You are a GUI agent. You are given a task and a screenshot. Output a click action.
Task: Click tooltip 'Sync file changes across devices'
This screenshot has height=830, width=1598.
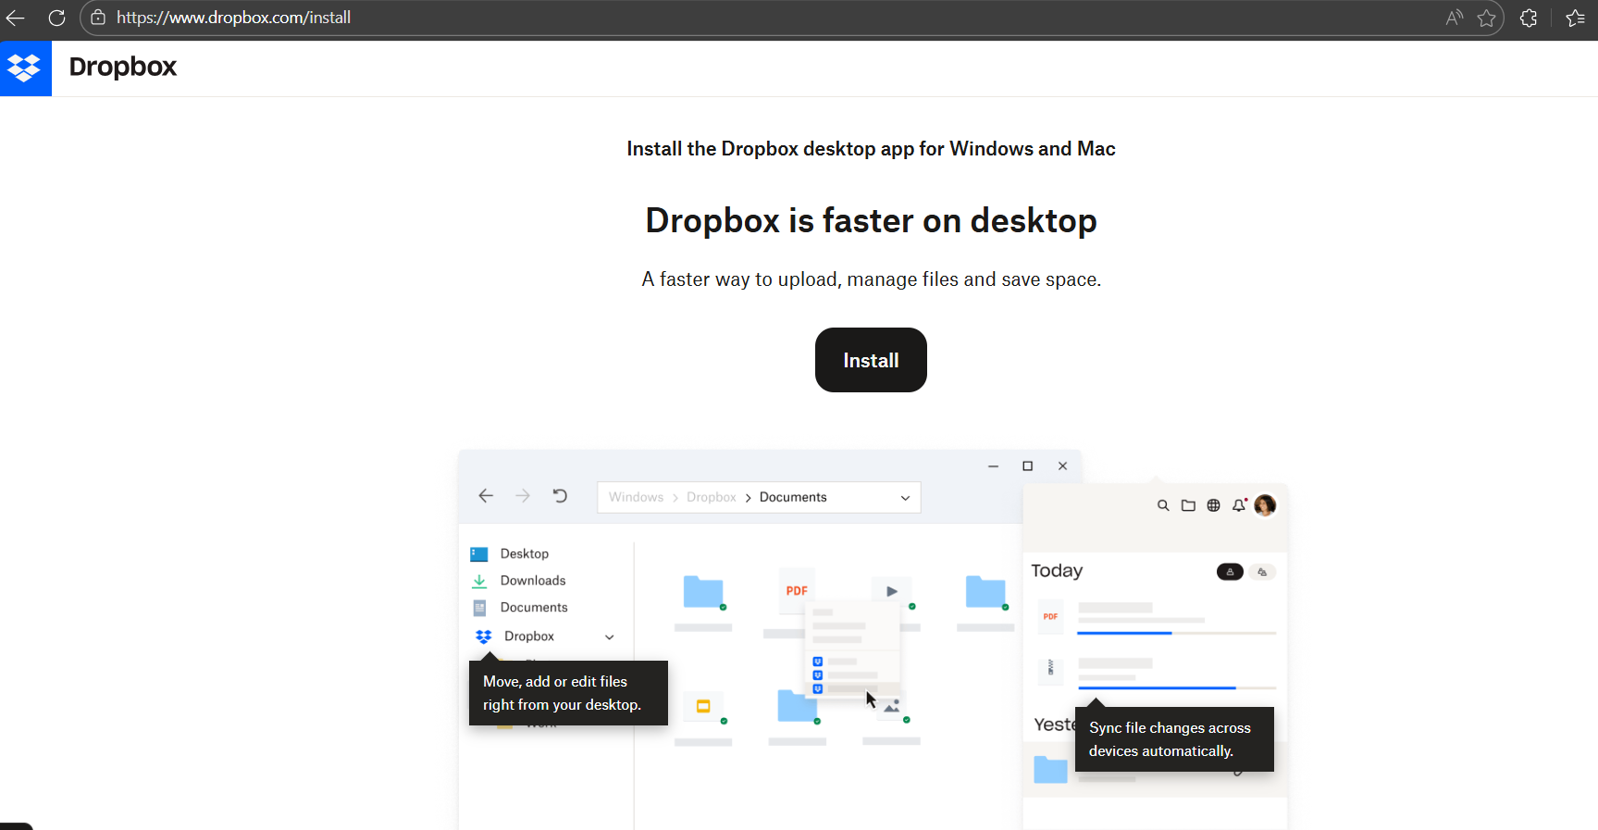click(1174, 739)
